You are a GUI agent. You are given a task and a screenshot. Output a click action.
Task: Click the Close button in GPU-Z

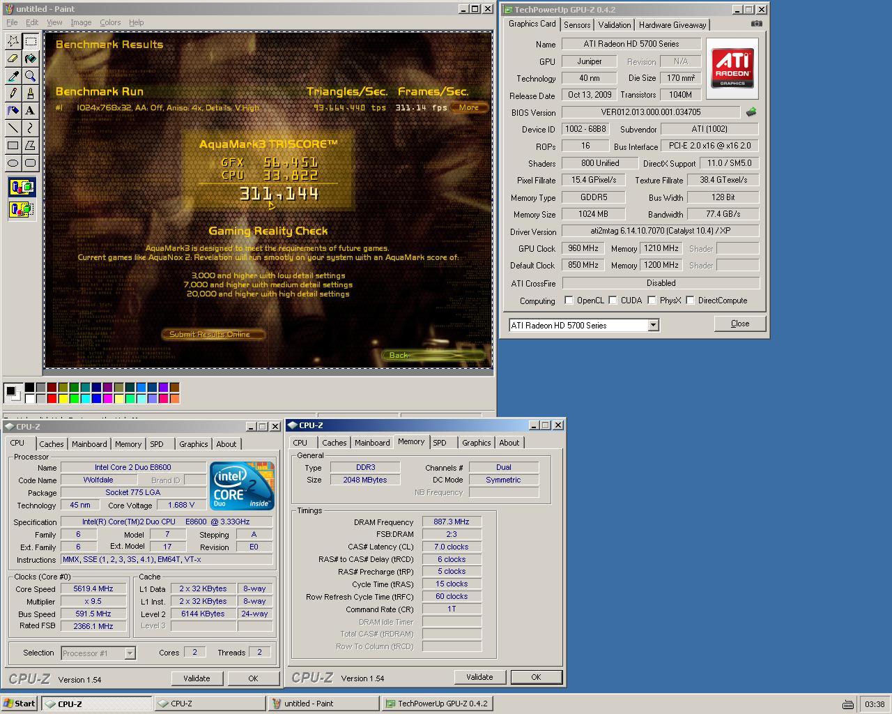tap(740, 324)
